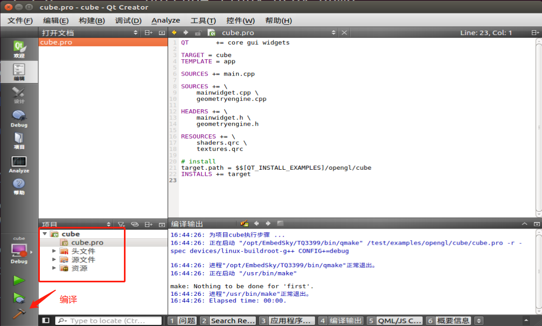This screenshot has width=542, height=326.
Task: Open the 控件(W) menu
Action: point(241,20)
